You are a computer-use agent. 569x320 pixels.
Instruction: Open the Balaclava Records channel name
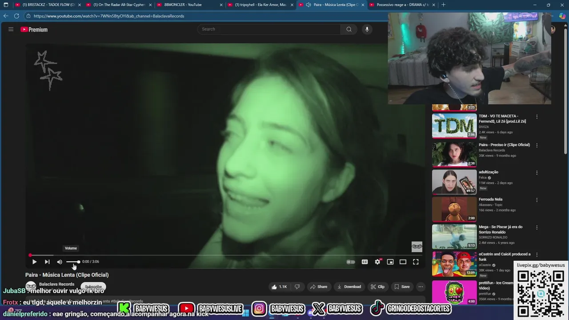(x=56, y=284)
